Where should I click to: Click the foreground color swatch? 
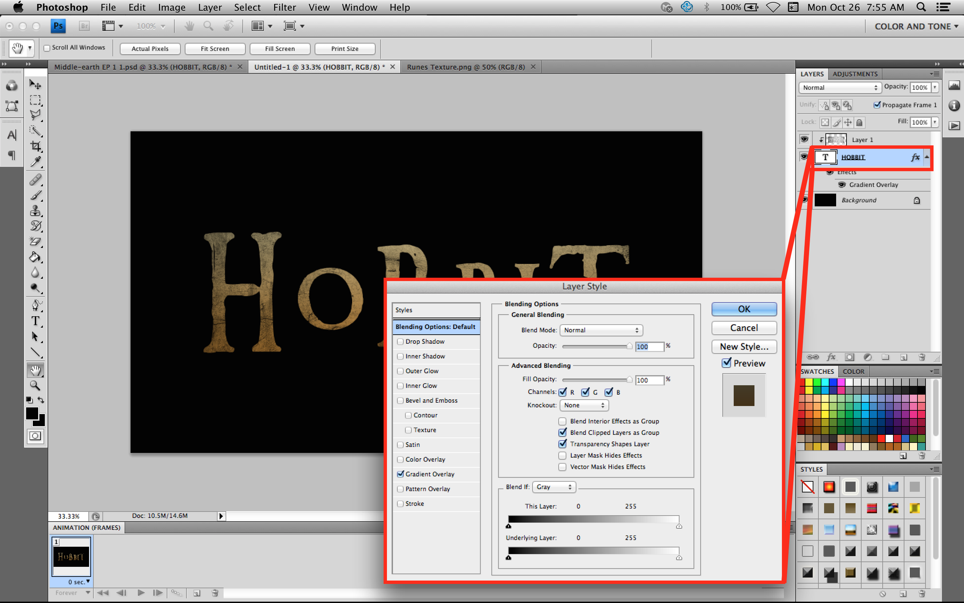[31, 413]
